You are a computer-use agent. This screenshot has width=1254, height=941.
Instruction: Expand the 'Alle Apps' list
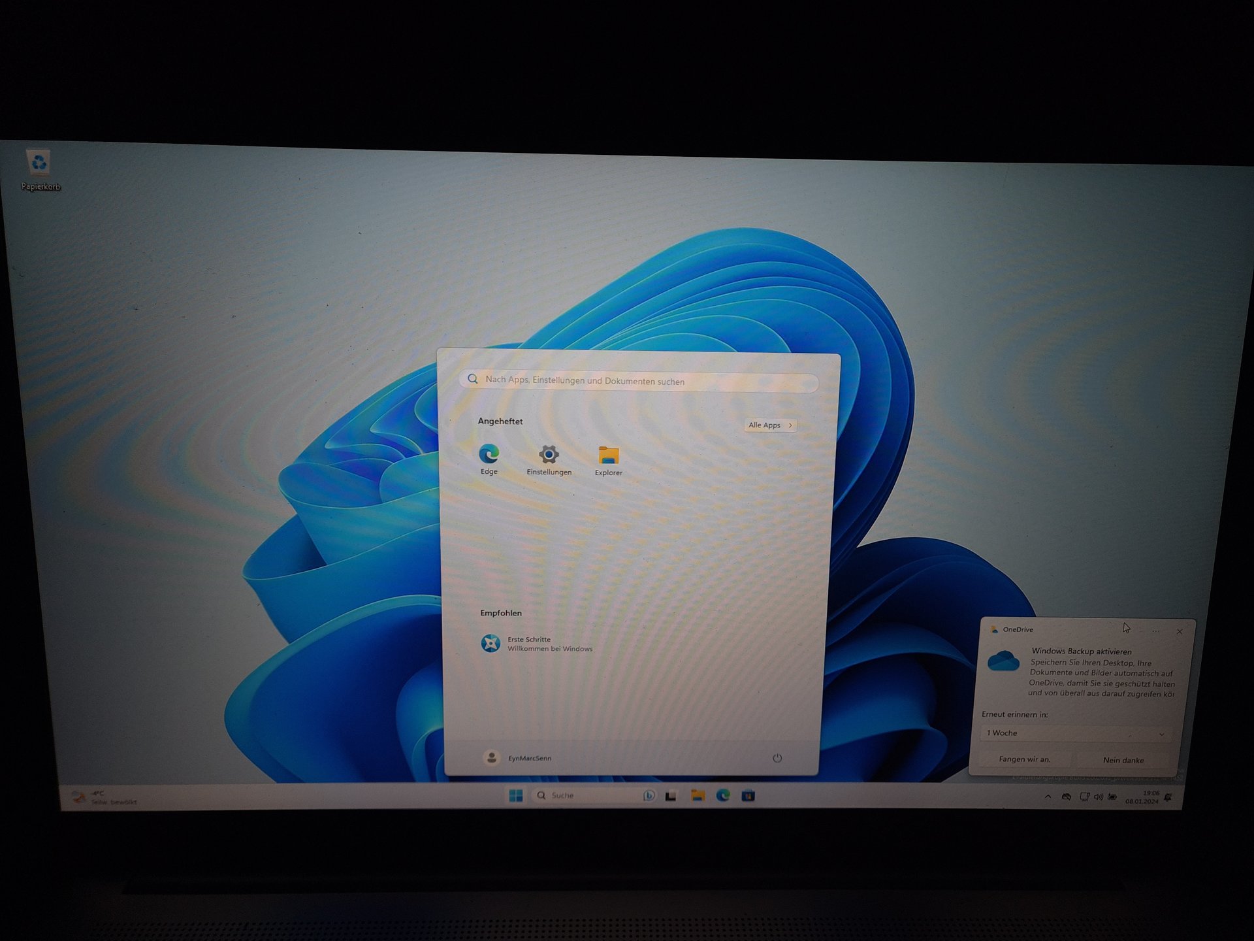770,425
